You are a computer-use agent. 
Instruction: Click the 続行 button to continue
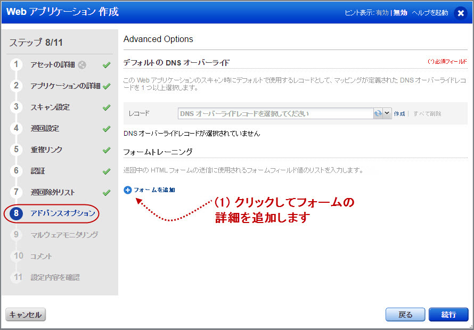(x=448, y=315)
